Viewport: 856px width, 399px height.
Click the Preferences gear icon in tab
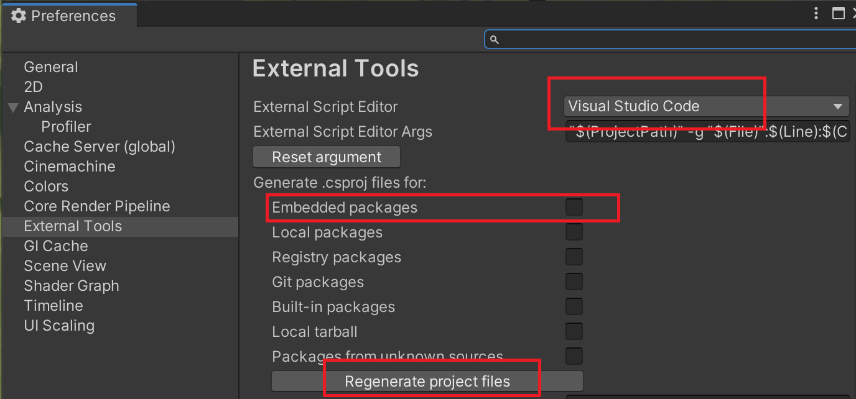click(x=19, y=16)
